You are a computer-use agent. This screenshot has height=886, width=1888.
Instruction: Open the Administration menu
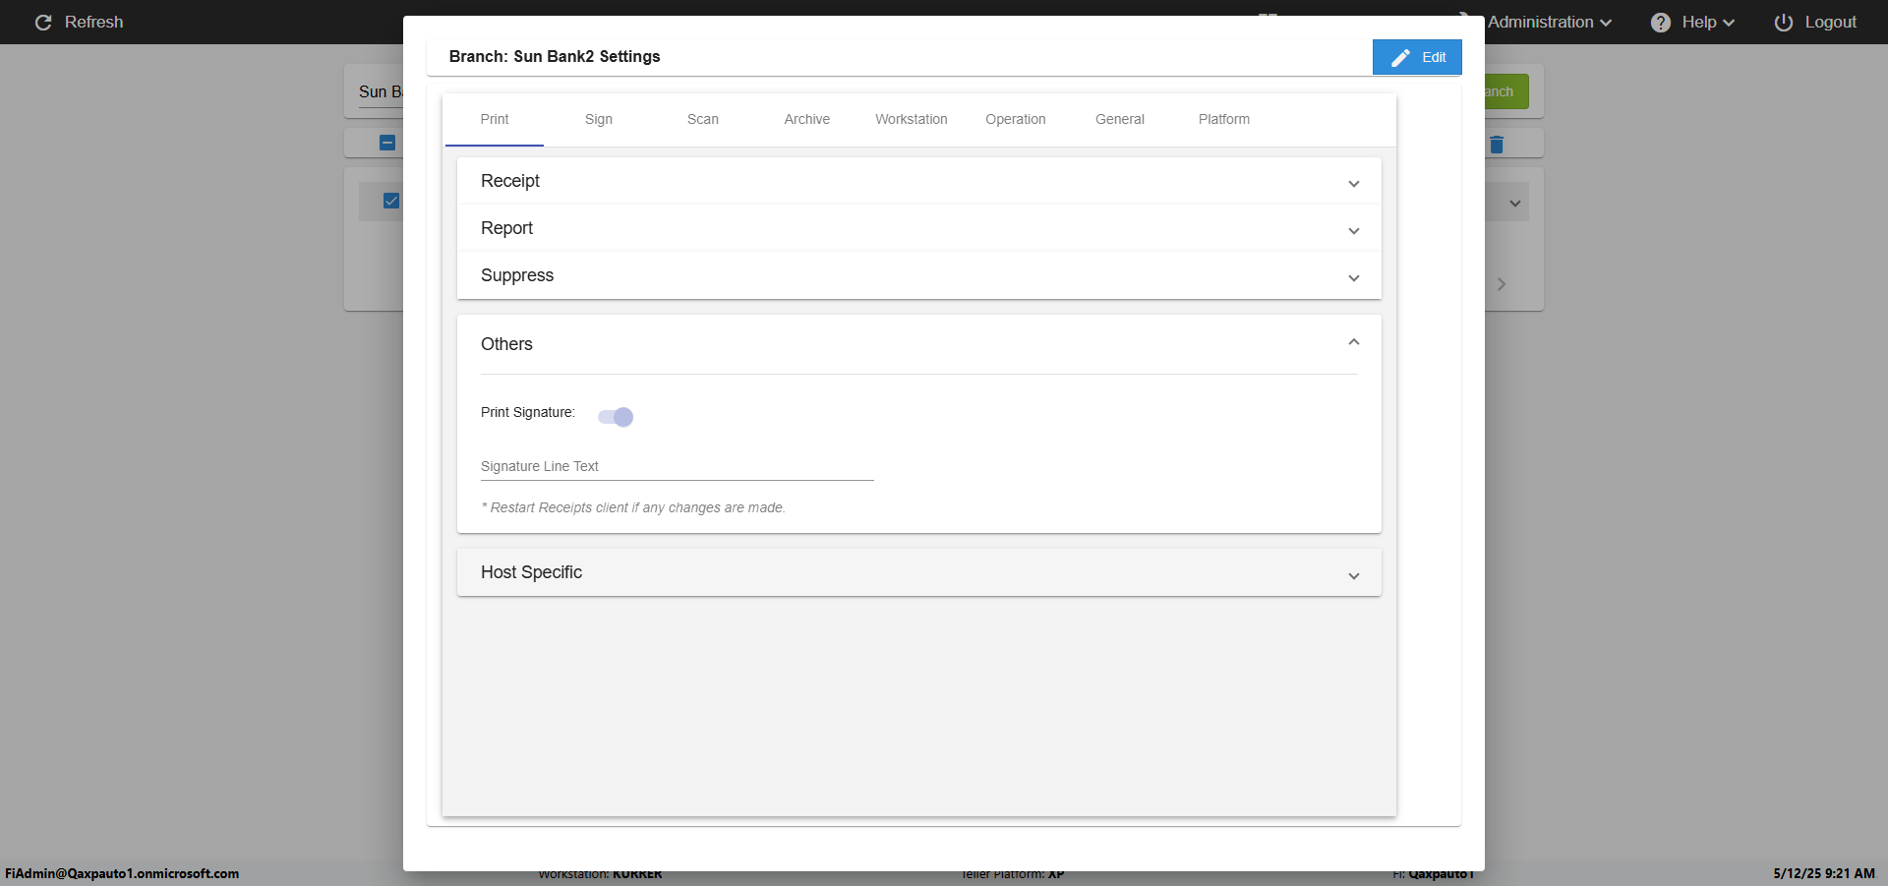tap(1548, 23)
